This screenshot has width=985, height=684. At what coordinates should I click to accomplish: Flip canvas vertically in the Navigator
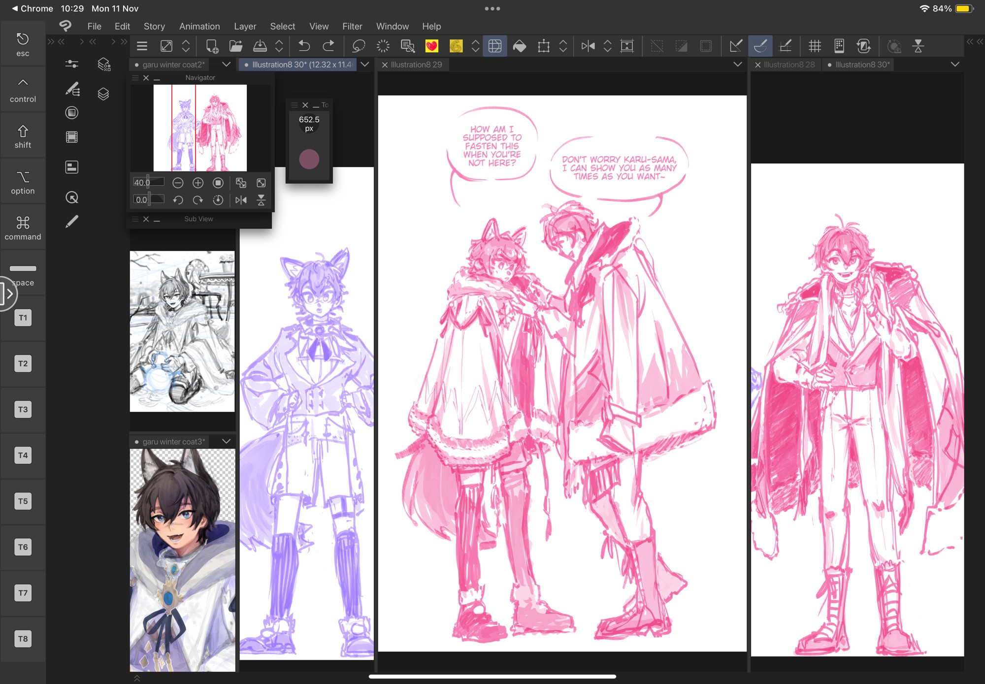click(261, 200)
